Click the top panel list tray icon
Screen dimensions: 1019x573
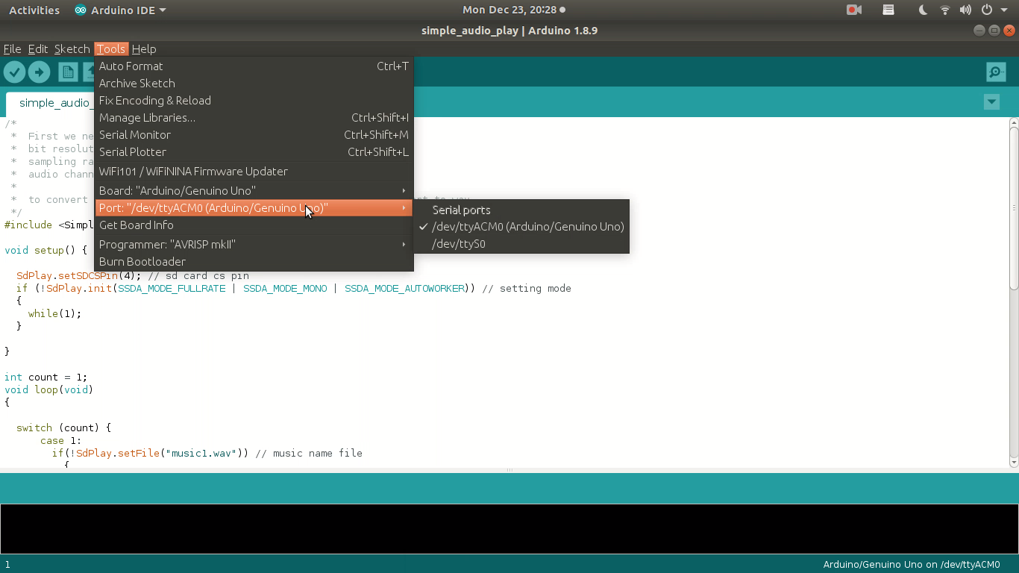pos(888,10)
